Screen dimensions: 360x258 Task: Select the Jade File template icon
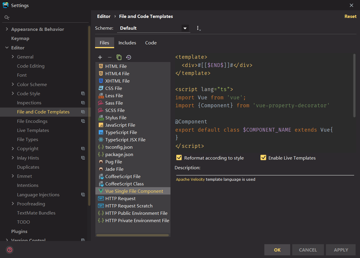click(x=101, y=169)
